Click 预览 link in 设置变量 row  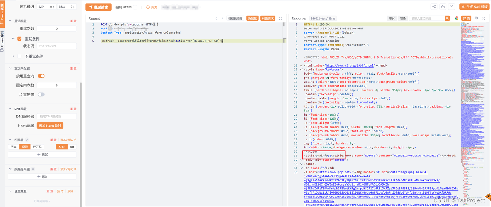pos(60,191)
